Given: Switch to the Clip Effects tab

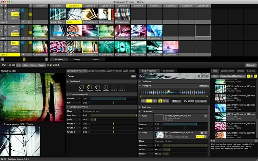Looking at the screenshot, I should click(x=168, y=71).
